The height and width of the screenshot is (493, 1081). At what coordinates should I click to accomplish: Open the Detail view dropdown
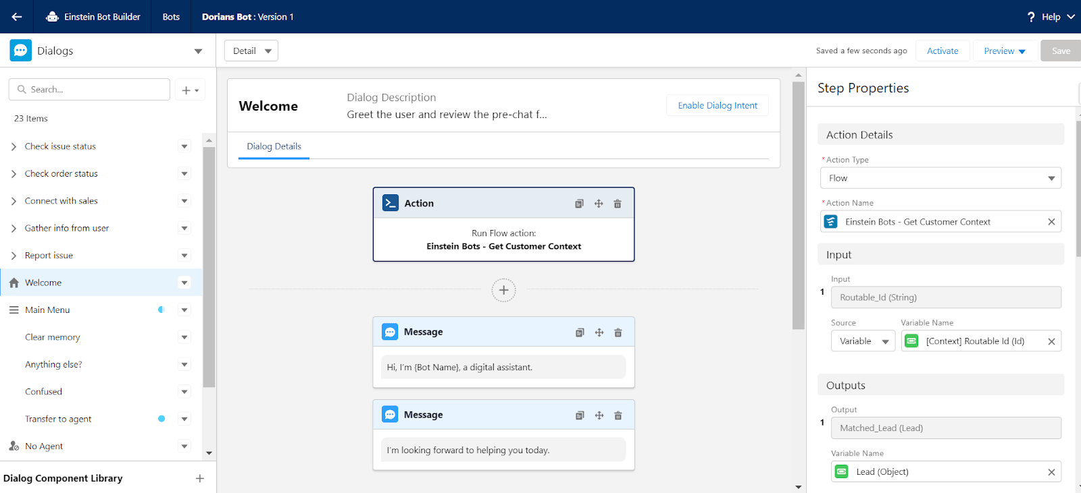click(x=251, y=51)
